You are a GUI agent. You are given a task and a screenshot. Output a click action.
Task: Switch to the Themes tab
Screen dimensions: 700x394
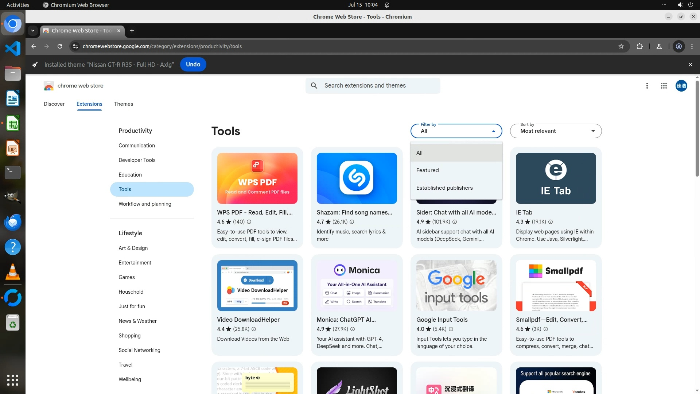(x=123, y=104)
